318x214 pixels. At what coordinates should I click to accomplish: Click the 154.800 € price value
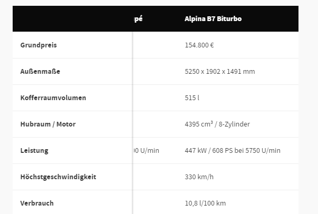[199, 45]
